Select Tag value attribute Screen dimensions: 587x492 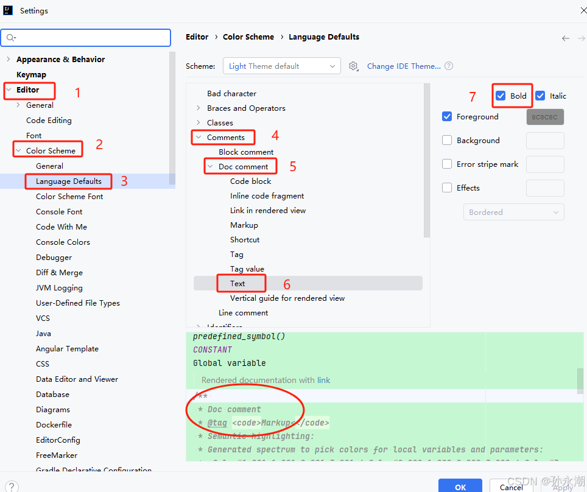[x=247, y=269]
